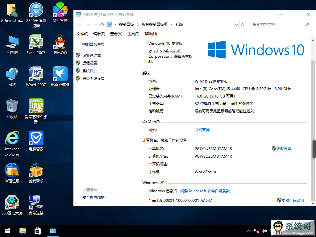
Task: Read Microsoft 软件许可条款 link
Action: (205, 191)
